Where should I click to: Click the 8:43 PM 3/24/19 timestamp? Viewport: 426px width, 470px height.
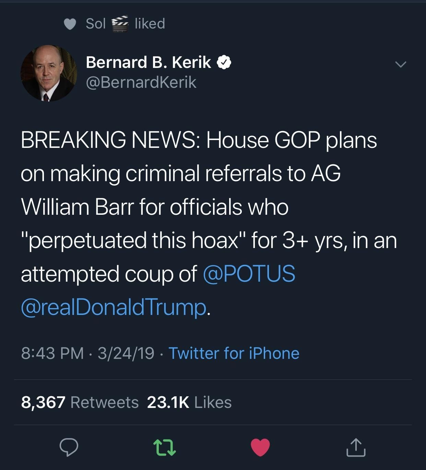(87, 353)
